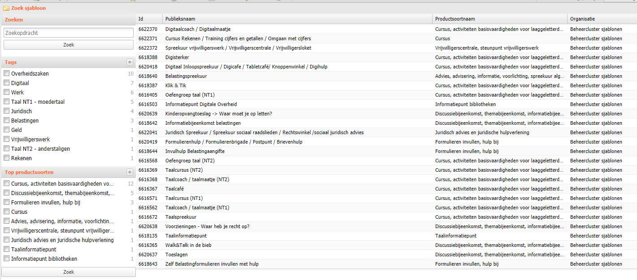Expand the Tags panel plus button
637x280 pixels.
tap(130, 62)
